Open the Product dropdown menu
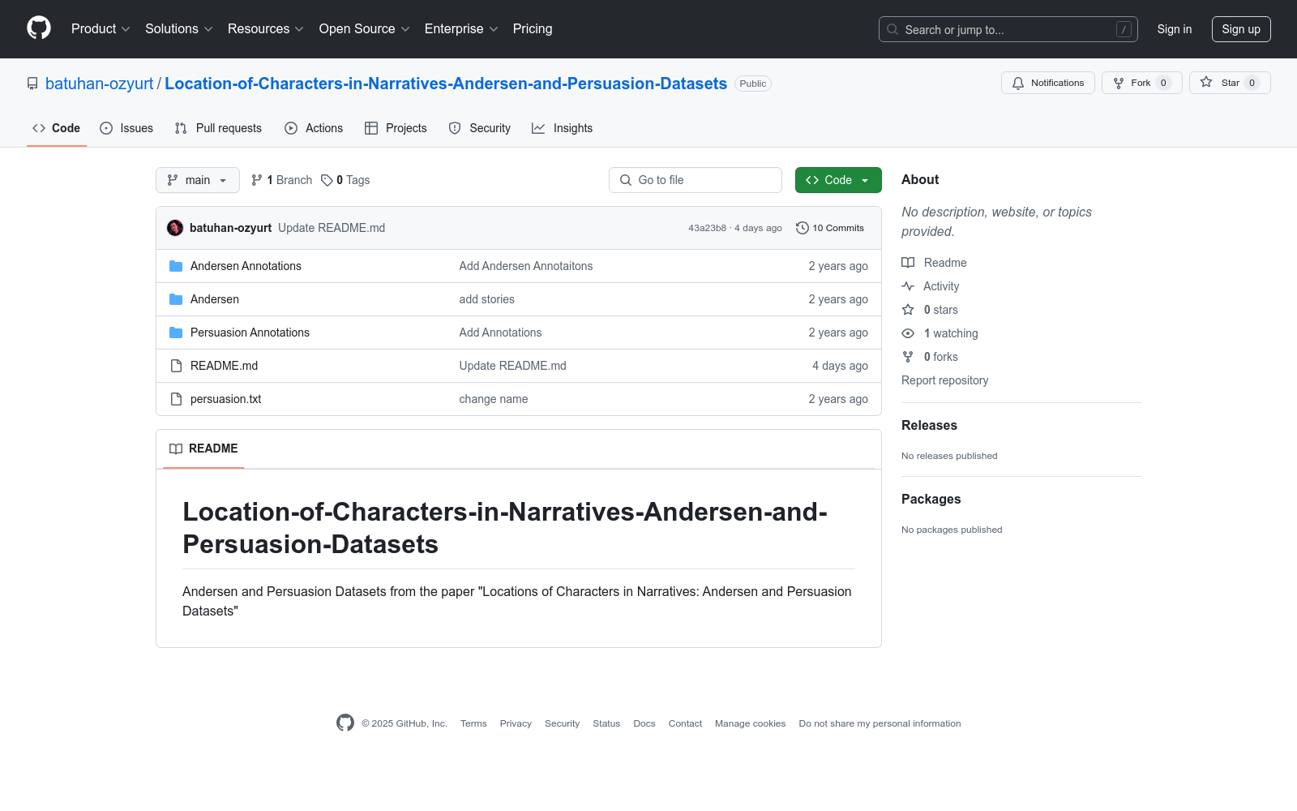Viewport: 1297px width, 811px height. 101,29
